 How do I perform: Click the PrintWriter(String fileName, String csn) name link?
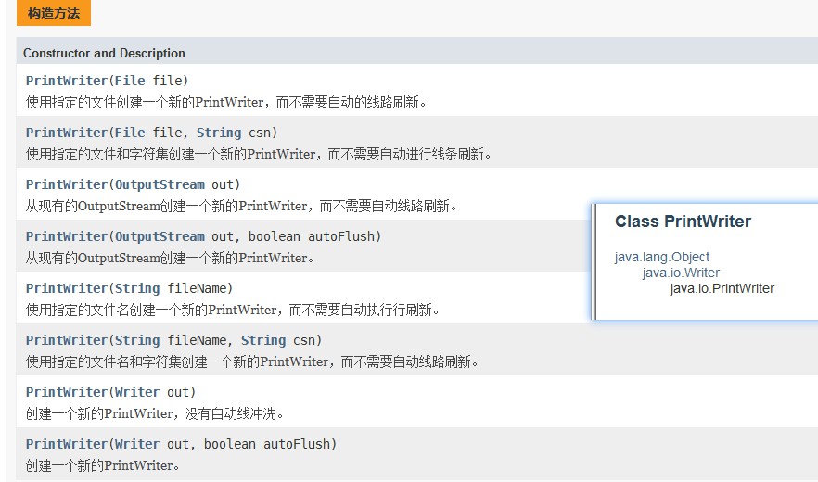click(x=66, y=340)
